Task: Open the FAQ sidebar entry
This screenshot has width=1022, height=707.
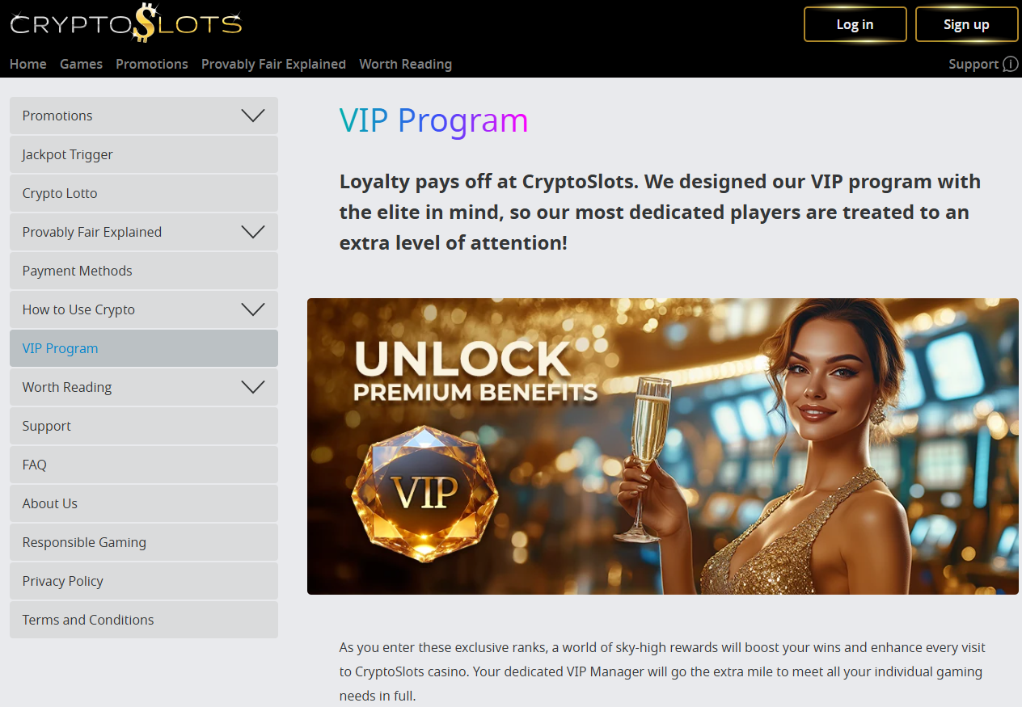Action: (x=35, y=465)
